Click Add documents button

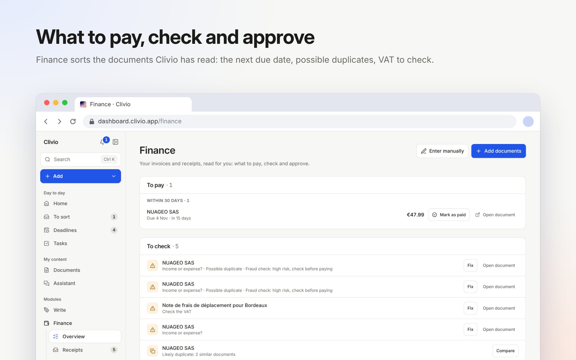498,151
